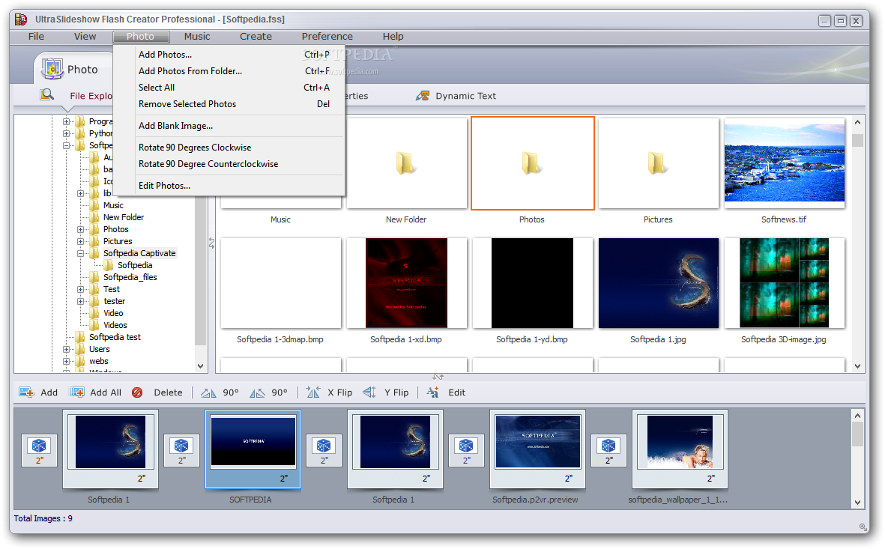
Task: Click the X Flip icon
Action: [x=313, y=392]
